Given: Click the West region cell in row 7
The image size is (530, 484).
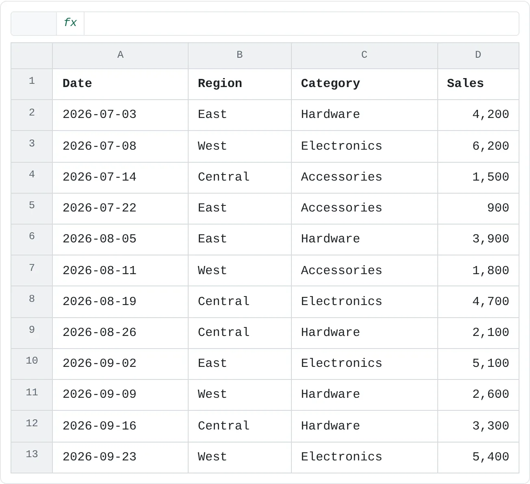Looking at the screenshot, I should [x=240, y=270].
